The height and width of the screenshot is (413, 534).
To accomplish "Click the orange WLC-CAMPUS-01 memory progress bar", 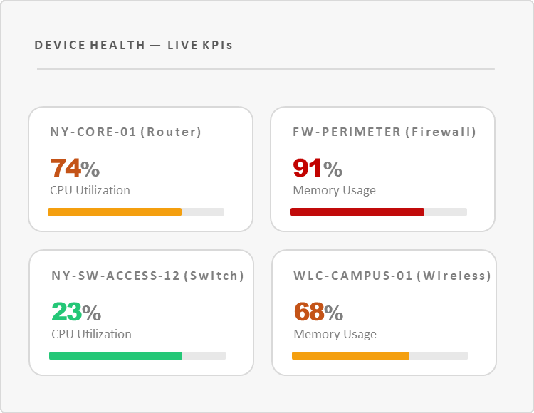I will pyautogui.click(x=350, y=355).
